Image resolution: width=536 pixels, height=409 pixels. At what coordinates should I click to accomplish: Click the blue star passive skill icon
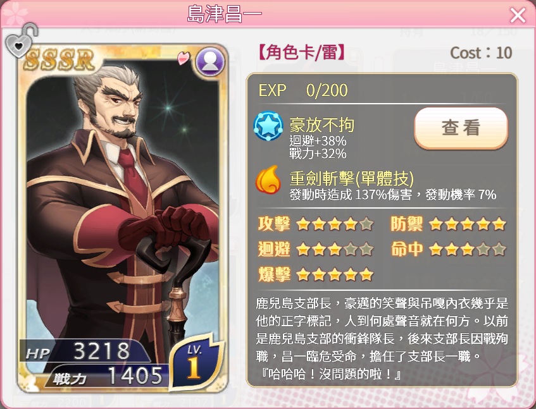tap(268, 126)
